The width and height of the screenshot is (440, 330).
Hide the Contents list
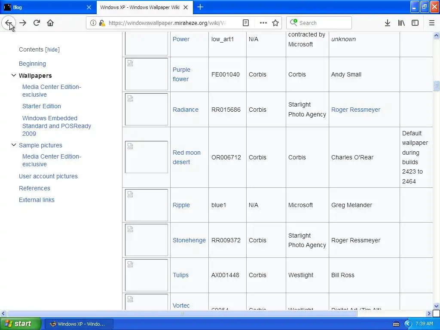(52, 50)
